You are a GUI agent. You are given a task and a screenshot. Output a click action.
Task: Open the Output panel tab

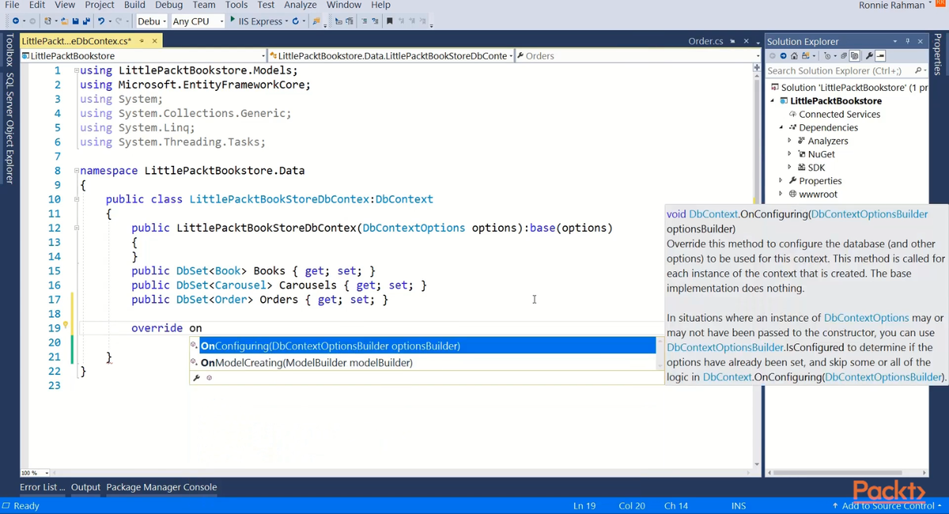(x=85, y=487)
